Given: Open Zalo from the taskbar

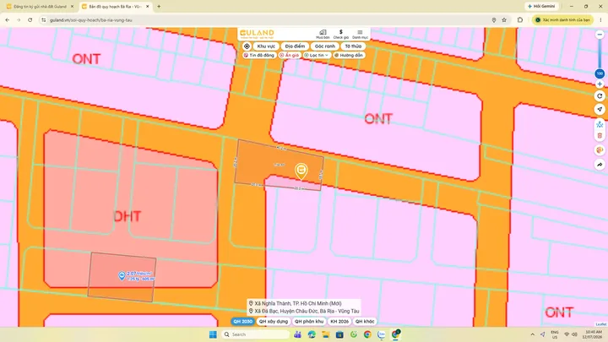Looking at the screenshot, I should [382, 334].
